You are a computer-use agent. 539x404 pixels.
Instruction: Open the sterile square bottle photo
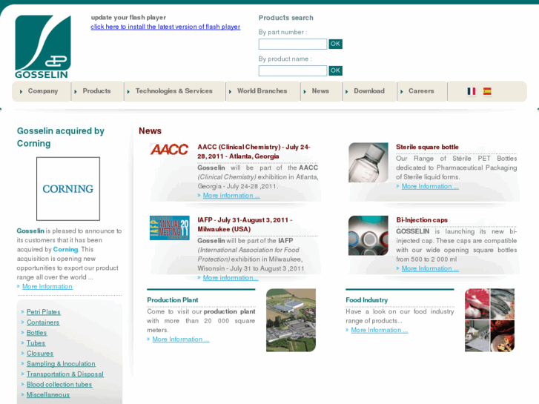368,162
